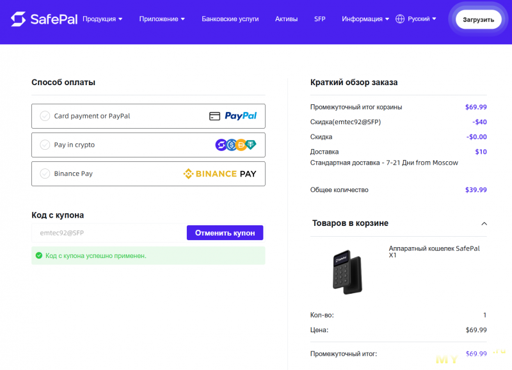The height and width of the screenshot is (370, 512).
Task: Select Card payment or PayPal option
Action: coord(45,116)
